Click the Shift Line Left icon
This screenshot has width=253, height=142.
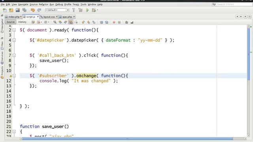coord(101,22)
